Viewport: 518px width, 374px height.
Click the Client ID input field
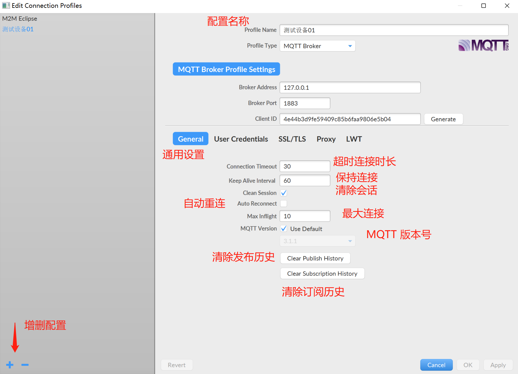pos(350,119)
